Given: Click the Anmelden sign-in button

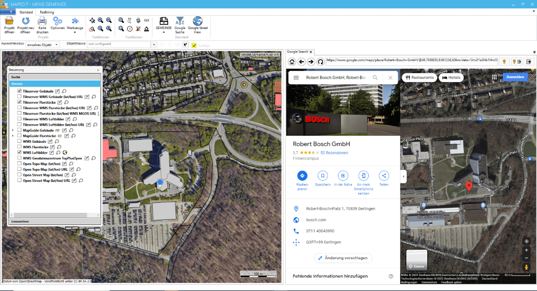Looking at the screenshot, I should pos(515,77).
